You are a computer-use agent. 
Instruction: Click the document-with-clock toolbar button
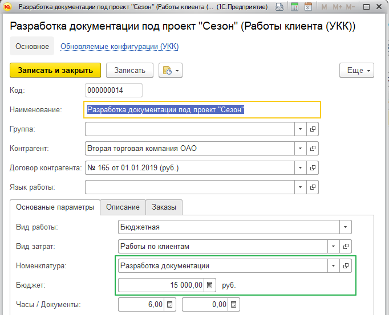(x=171, y=71)
